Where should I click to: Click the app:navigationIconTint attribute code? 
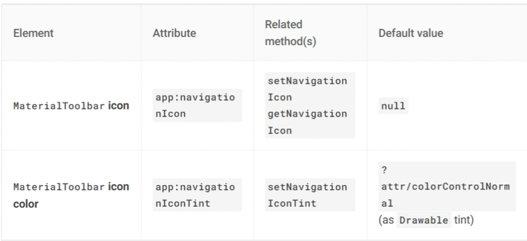(x=197, y=195)
